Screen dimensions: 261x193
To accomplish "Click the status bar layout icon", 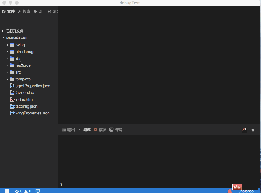I will coord(7,191).
